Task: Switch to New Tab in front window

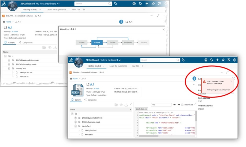Action: (135, 66)
